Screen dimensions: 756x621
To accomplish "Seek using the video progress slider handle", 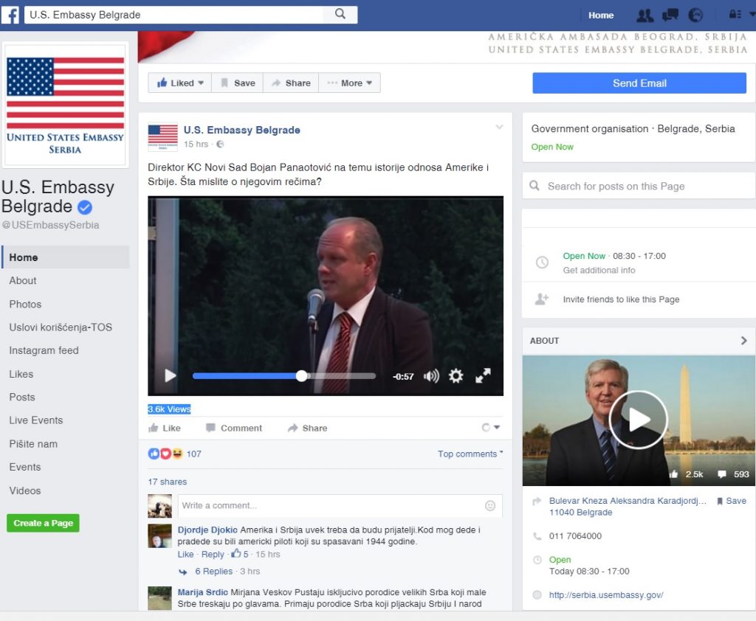I will click(302, 375).
